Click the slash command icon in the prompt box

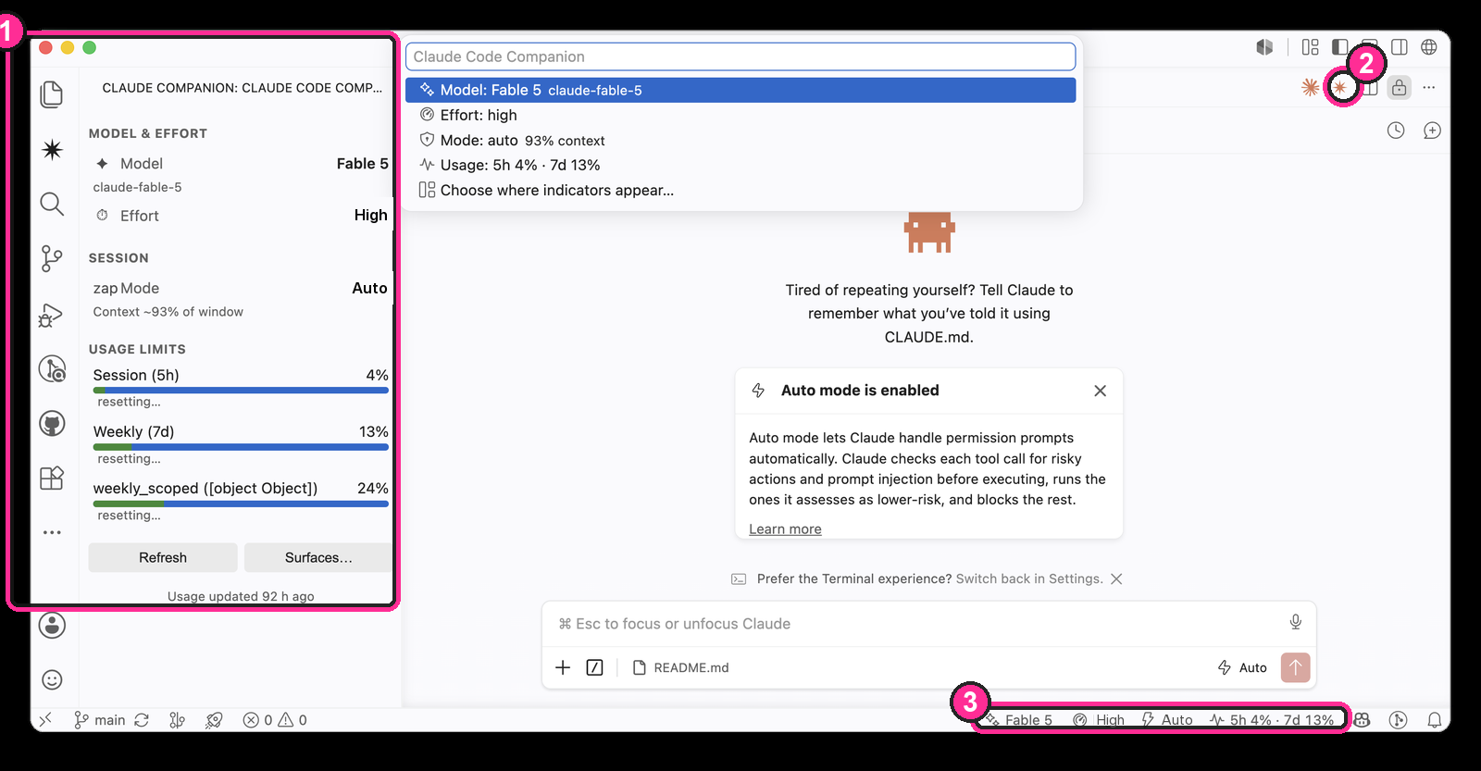point(595,667)
